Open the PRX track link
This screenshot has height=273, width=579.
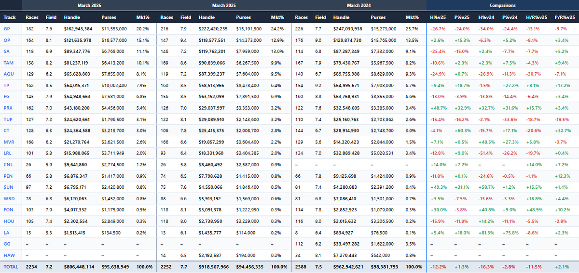point(8,107)
